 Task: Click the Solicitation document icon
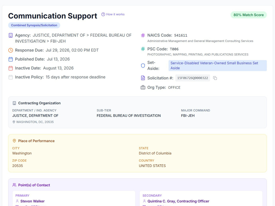coord(143,78)
